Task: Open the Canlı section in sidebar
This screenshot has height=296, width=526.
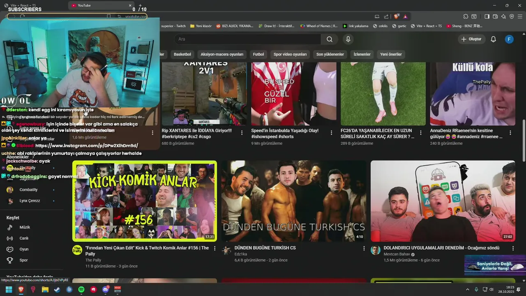Action: coord(24,238)
